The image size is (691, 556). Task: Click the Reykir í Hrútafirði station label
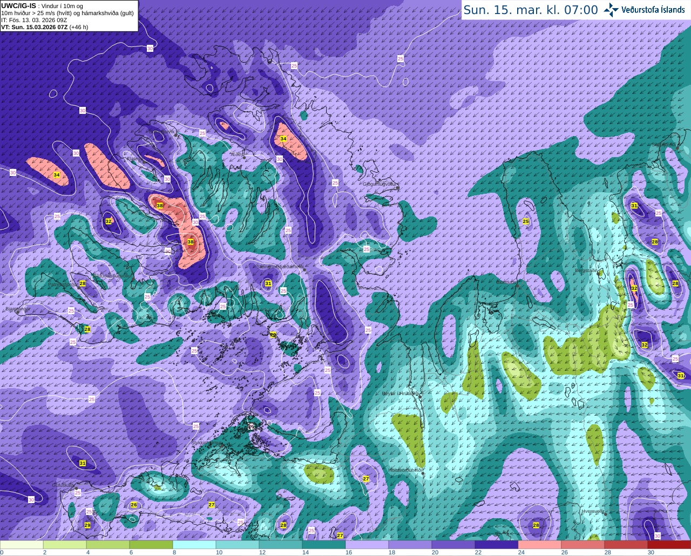(400, 394)
